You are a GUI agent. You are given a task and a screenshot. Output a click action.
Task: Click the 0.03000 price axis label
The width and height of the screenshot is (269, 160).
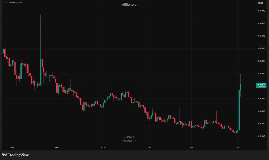[261, 111]
